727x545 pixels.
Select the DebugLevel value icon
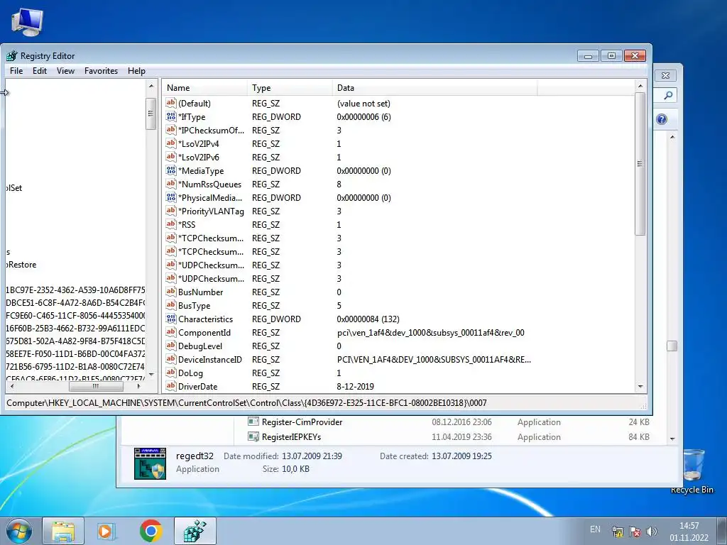[170, 346]
